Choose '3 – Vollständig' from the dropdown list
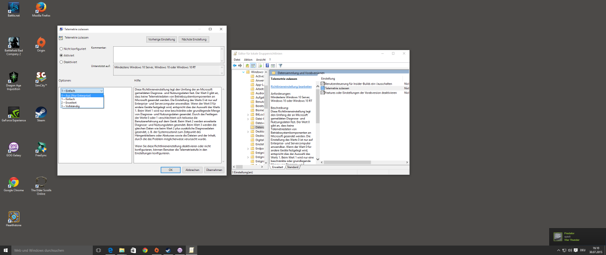 (x=82, y=106)
